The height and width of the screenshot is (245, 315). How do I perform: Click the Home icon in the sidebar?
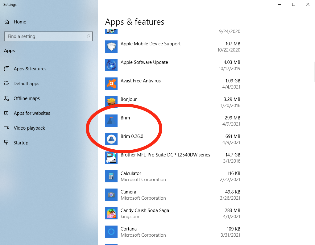click(6, 22)
